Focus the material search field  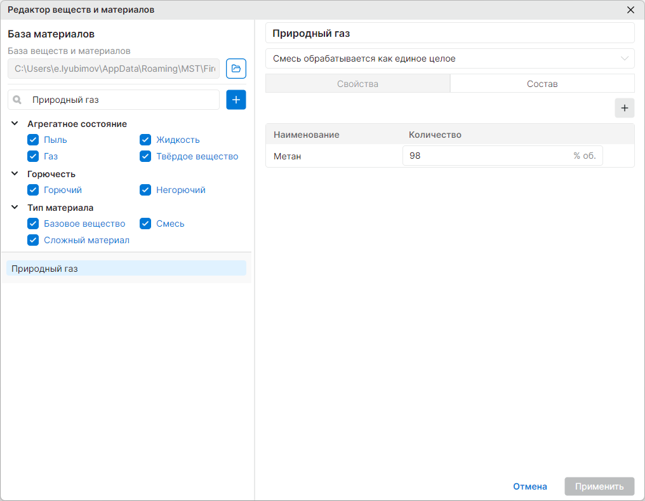tap(114, 100)
